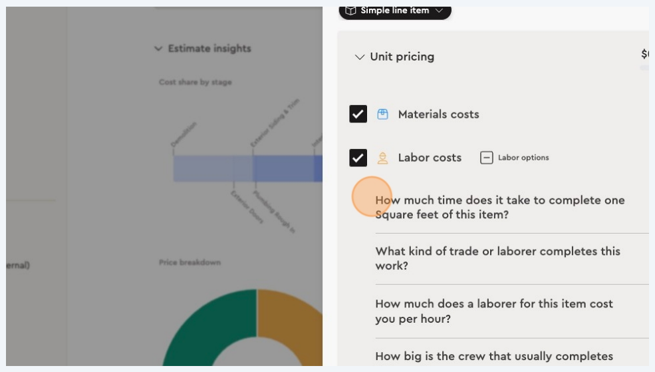Click the Materials costs storefront icon

pyautogui.click(x=382, y=114)
